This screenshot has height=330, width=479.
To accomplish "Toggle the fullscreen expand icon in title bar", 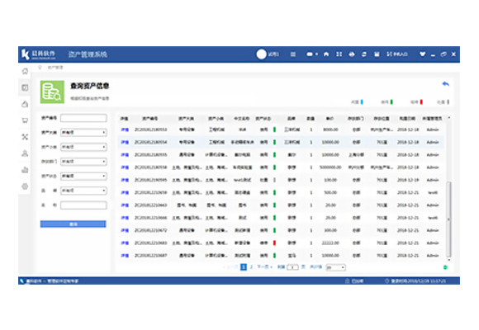I will [339, 54].
